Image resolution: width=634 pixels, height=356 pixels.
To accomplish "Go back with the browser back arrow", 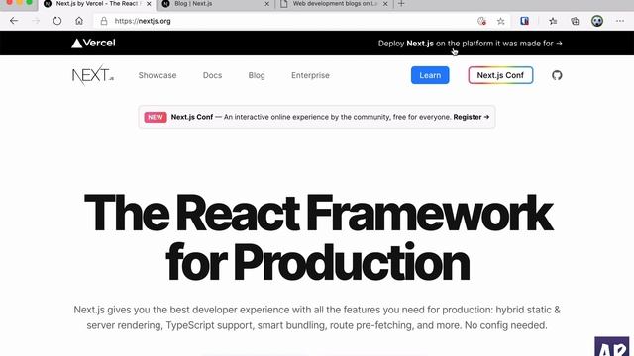I will click(14, 21).
